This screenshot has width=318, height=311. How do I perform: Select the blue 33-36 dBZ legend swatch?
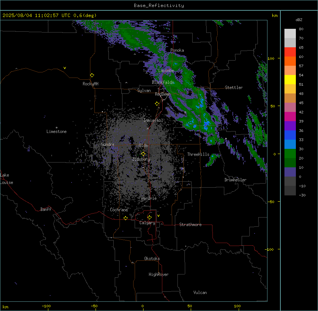tap(290, 135)
